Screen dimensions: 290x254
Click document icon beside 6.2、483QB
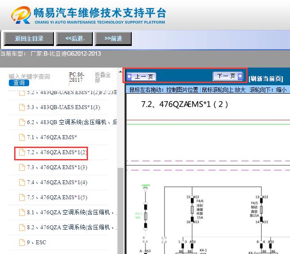pyautogui.click(x=22, y=122)
